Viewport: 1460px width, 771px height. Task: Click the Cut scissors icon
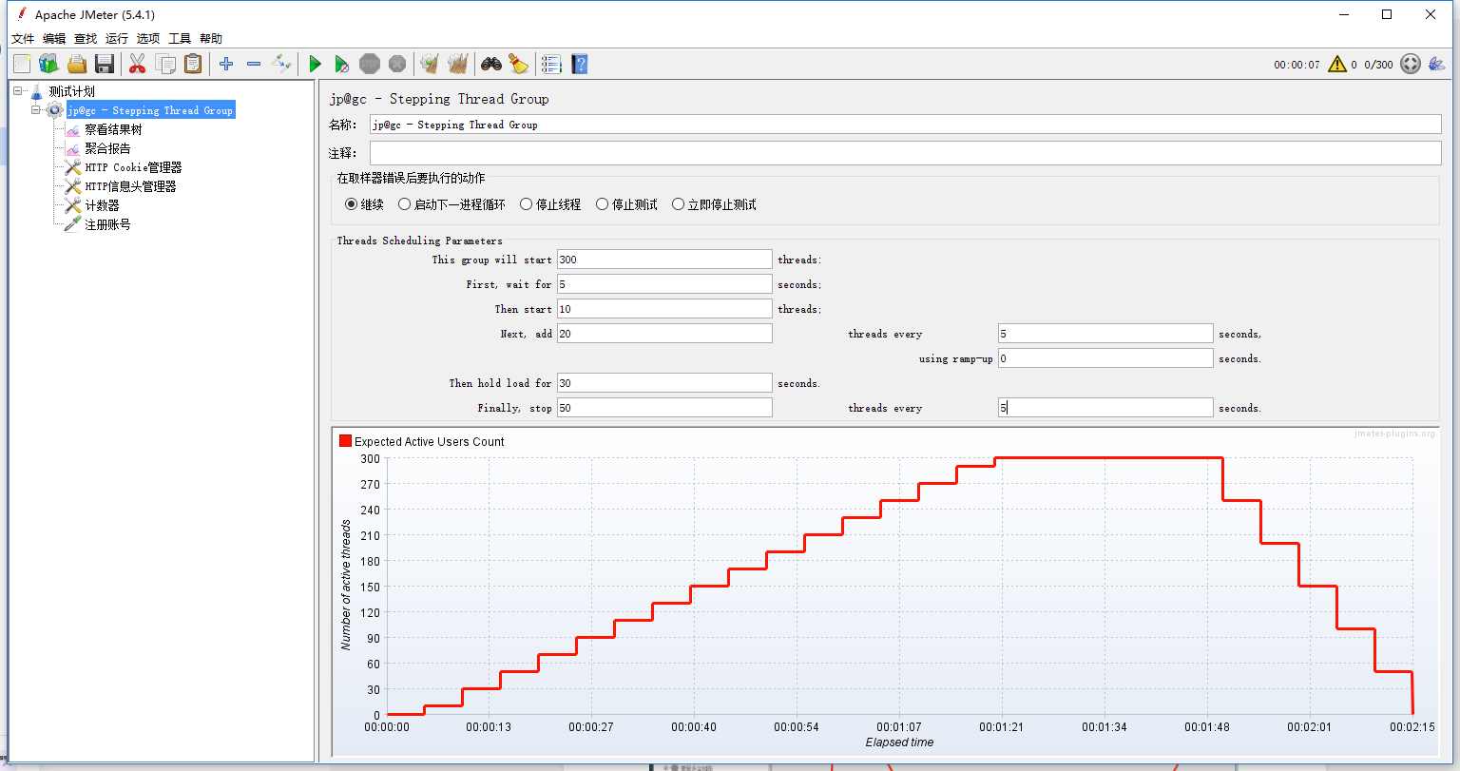click(x=137, y=64)
